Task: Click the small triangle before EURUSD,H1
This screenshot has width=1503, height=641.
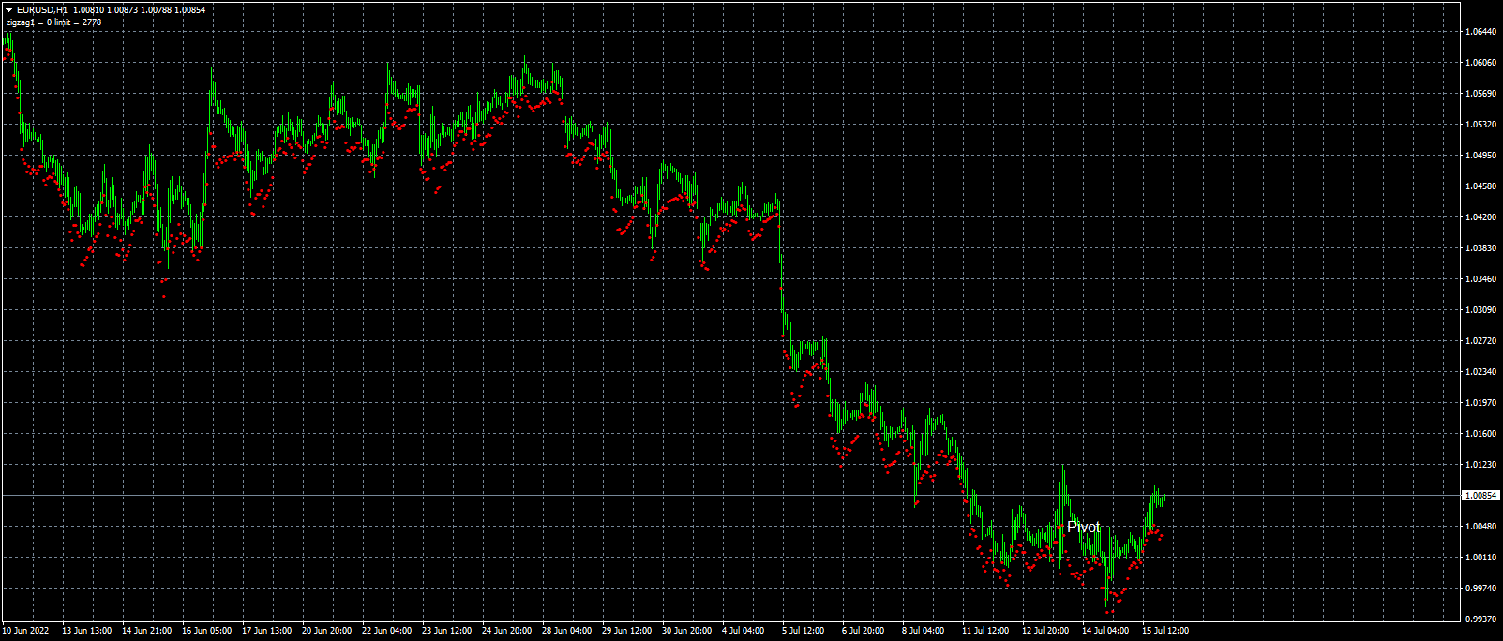Action: tap(8, 9)
